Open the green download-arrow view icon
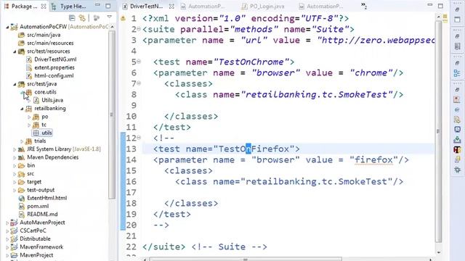 (457, 139)
